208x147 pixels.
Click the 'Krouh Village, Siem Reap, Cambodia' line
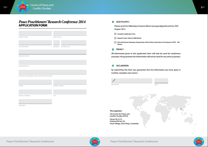(124, 124)
